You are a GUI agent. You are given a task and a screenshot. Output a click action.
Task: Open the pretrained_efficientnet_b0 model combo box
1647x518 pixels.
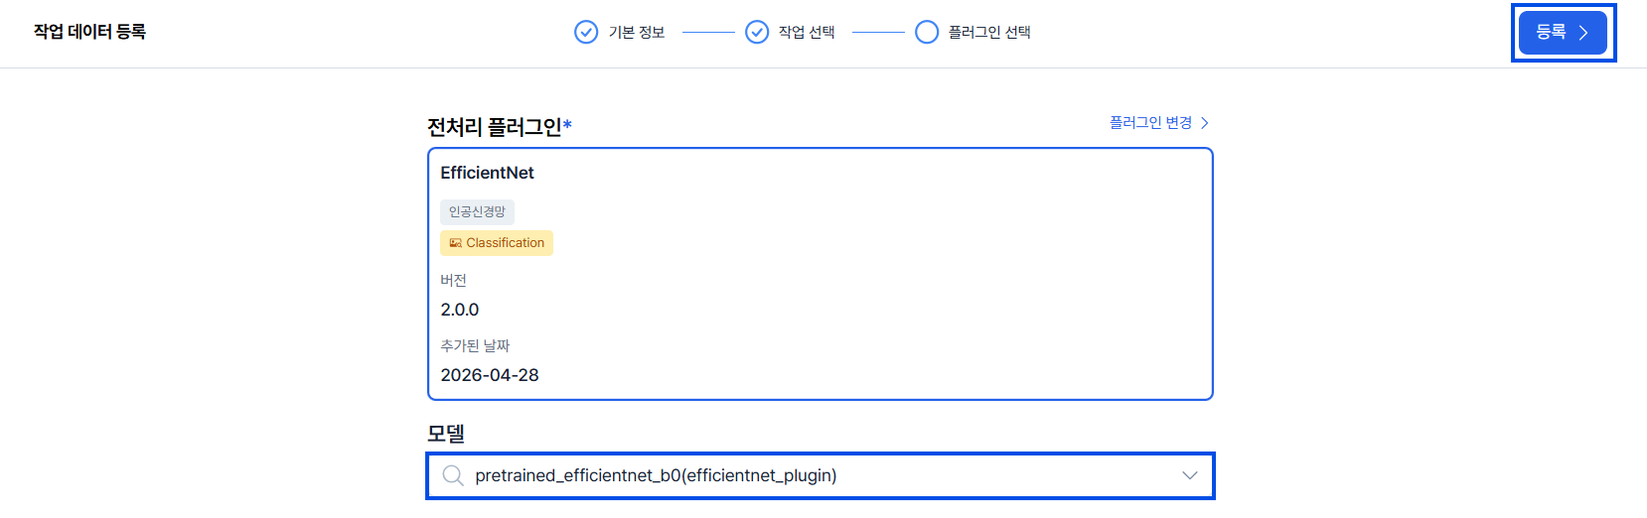(821, 476)
